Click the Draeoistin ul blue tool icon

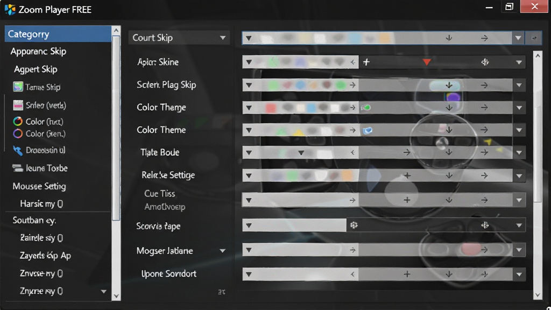pyautogui.click(x=18, y=151)
